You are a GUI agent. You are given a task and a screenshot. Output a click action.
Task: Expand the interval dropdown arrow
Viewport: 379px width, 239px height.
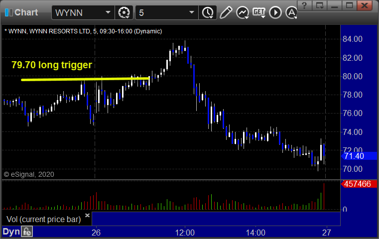(192, 12)
